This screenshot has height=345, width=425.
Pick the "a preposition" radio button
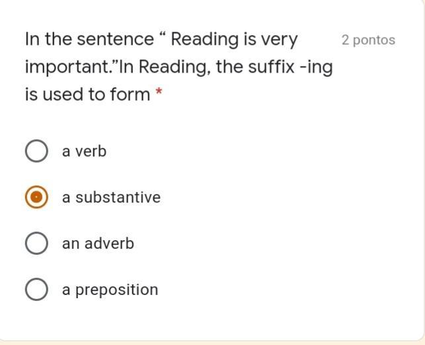coord(36,289)
